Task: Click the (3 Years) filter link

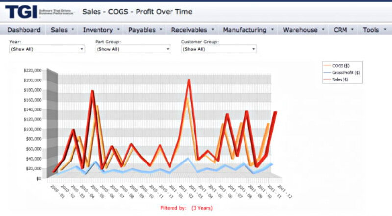Action: 202,208
